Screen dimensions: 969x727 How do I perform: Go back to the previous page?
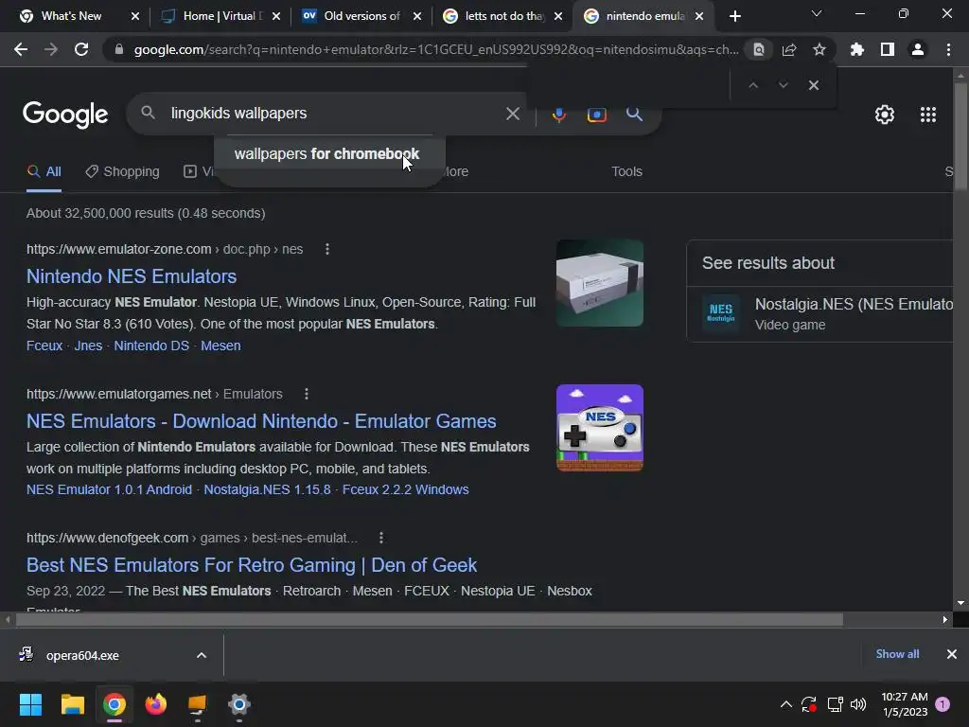pyautogui.click(x=21, y=49)
